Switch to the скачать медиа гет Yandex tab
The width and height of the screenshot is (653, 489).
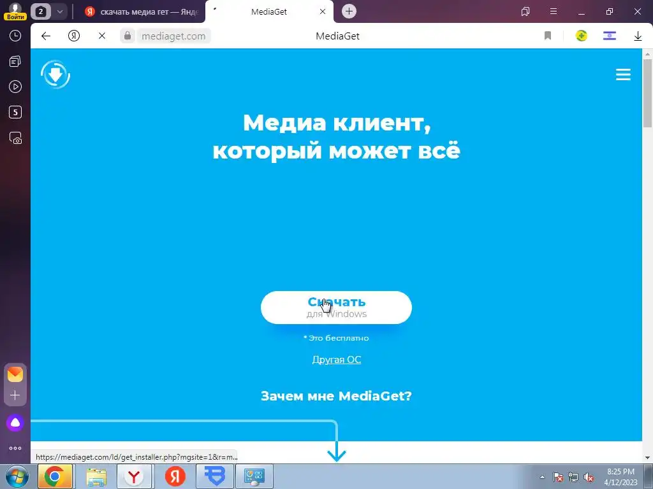pyautogui.click(x=142, y=11)
